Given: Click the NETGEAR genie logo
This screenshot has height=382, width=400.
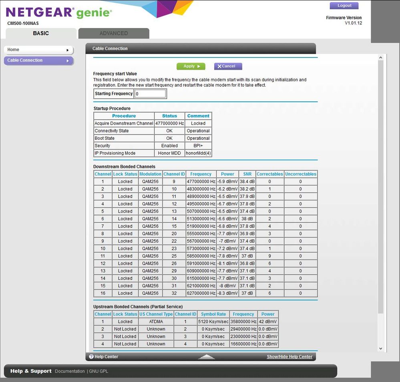Looking at the screenshot, I should 59,12.
